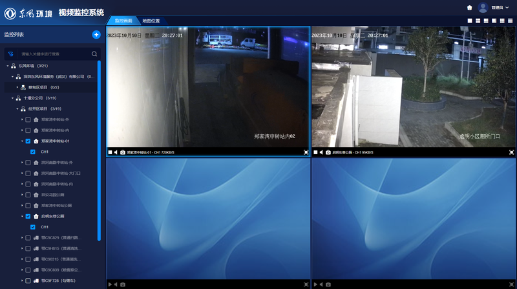
Task: Uncheck CH1 under 启明东巷公厕
Action: tap(33, 227)
